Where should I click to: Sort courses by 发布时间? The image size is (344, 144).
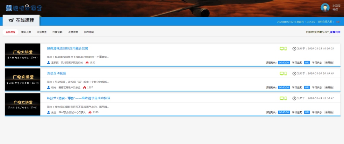click(89, 32)
